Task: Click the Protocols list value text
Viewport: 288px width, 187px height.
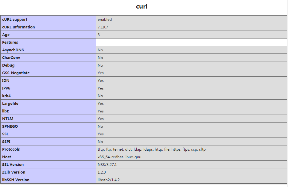Action: coord(152,149)
